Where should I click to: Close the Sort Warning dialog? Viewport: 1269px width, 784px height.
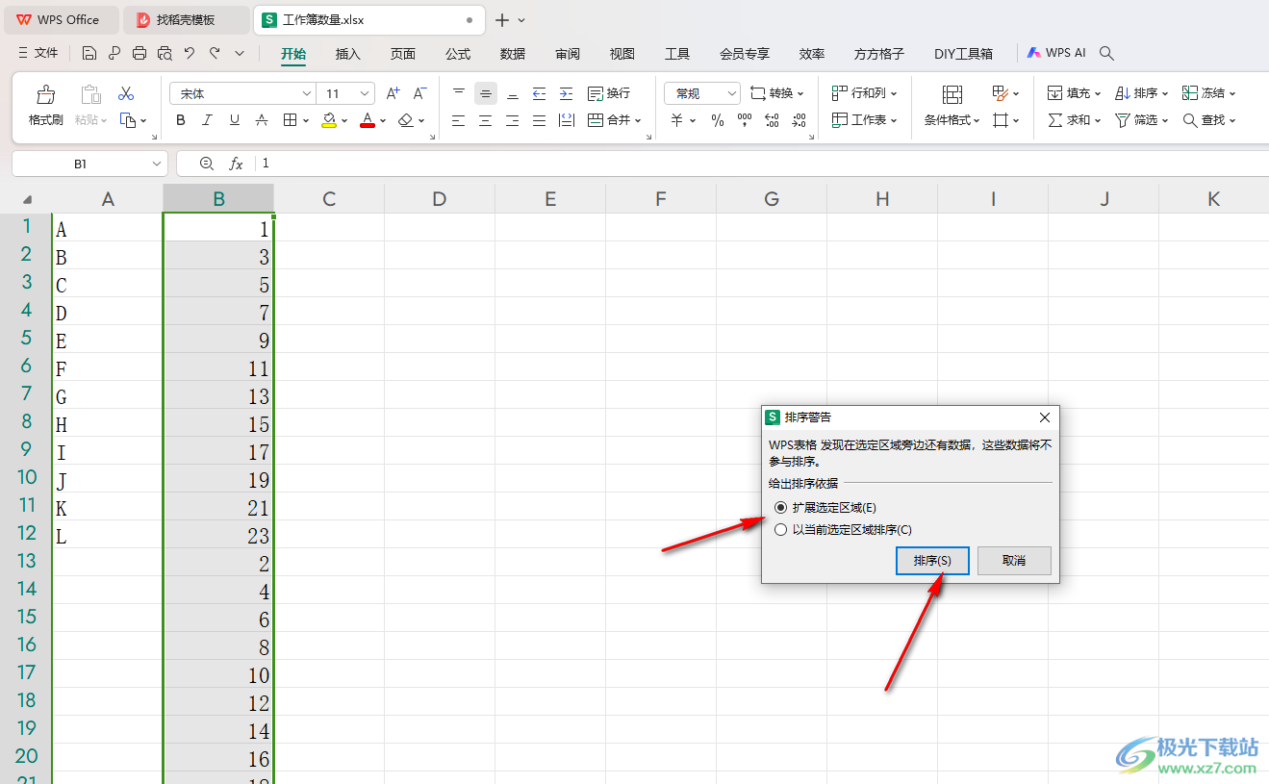[1045, 417]
